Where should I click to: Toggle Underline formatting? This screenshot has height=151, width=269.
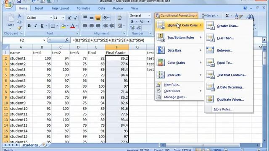[42, 26]
